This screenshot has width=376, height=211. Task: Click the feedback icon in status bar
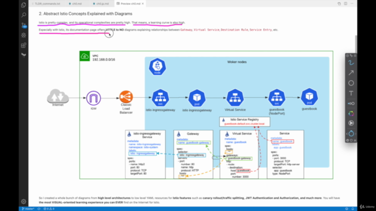347,209
